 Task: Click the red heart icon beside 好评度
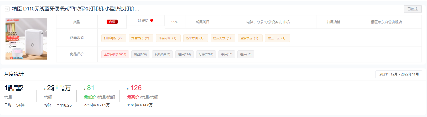tap(152, 21)
